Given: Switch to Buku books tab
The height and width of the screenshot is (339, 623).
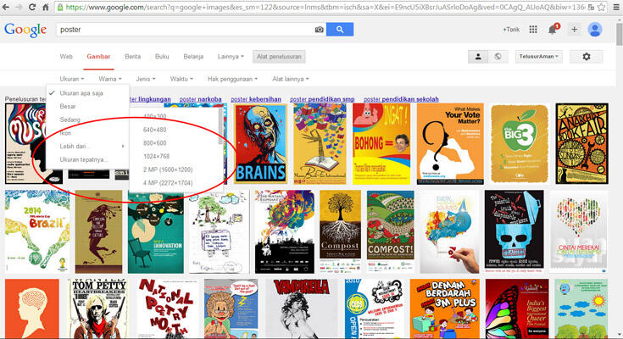Looking at the screenshot, I should (x=162, y=57).
